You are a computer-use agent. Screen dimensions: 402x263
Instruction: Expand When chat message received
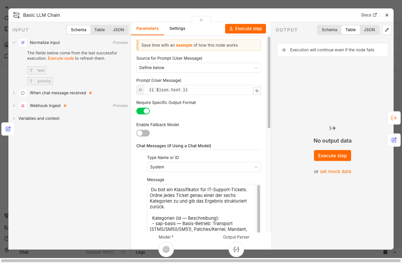[14, 93]
